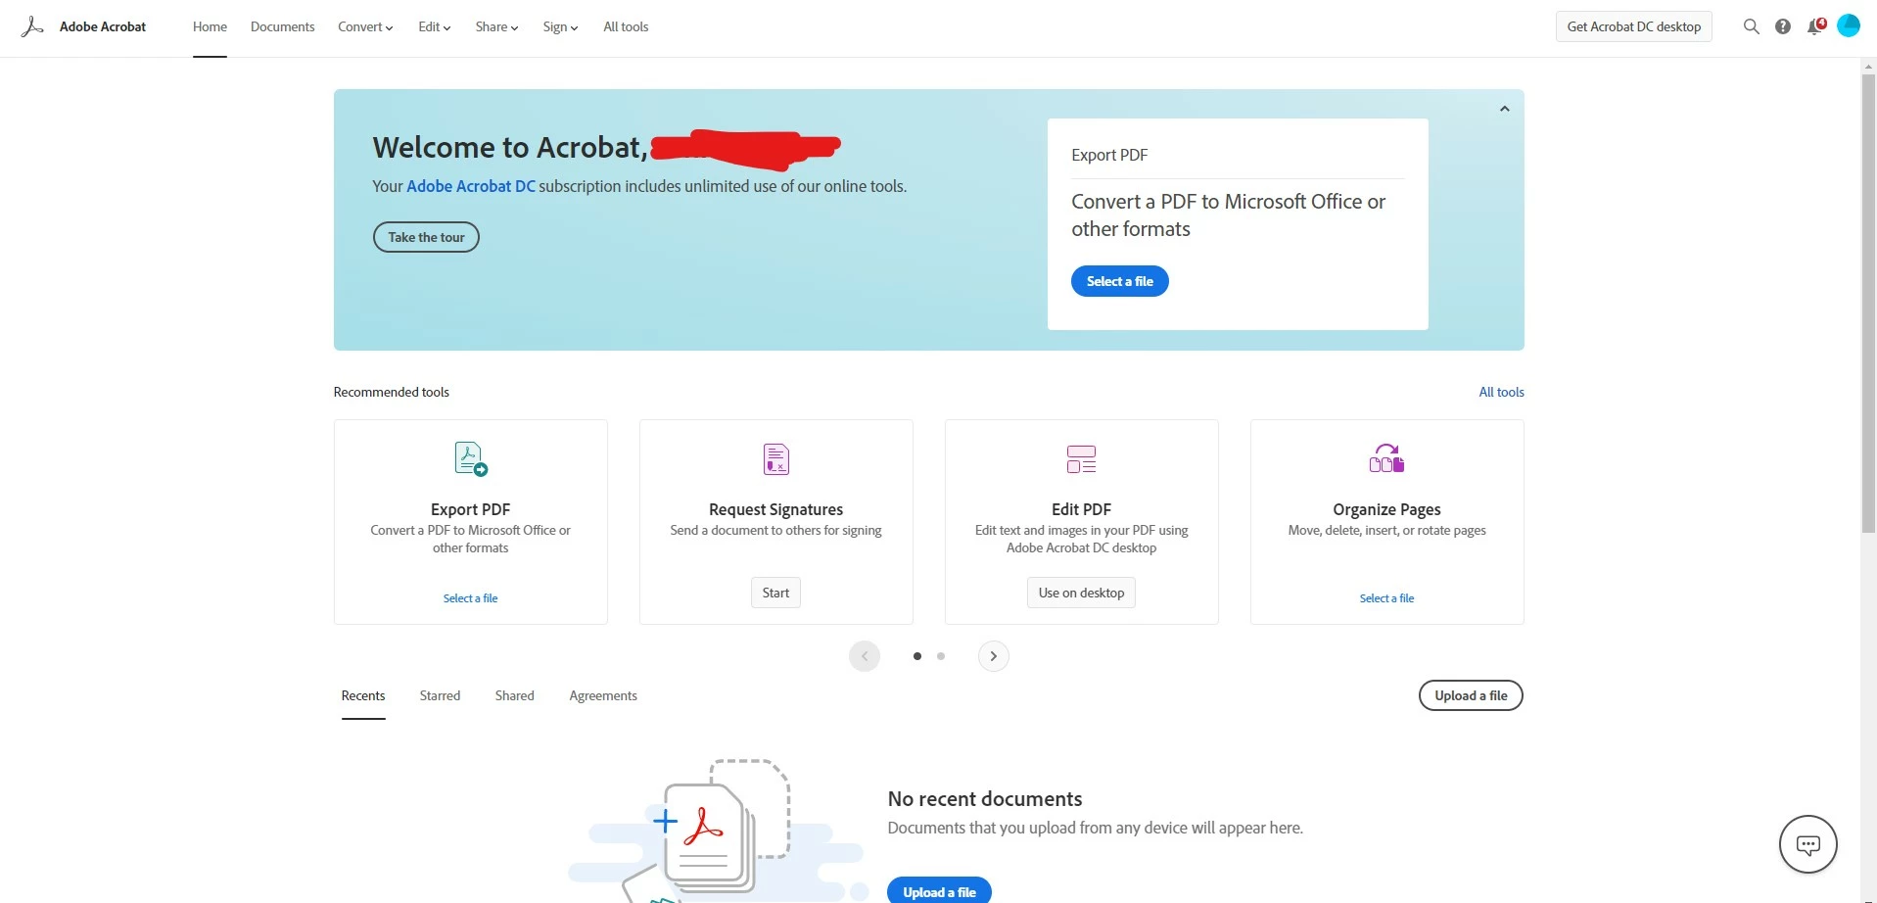Click the outlined Upload a file button
1877x903 pixels.
(x=1471, y=695)
